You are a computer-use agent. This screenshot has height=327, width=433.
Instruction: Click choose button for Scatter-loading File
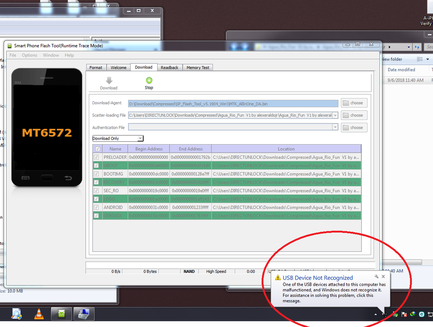point(354,115)
